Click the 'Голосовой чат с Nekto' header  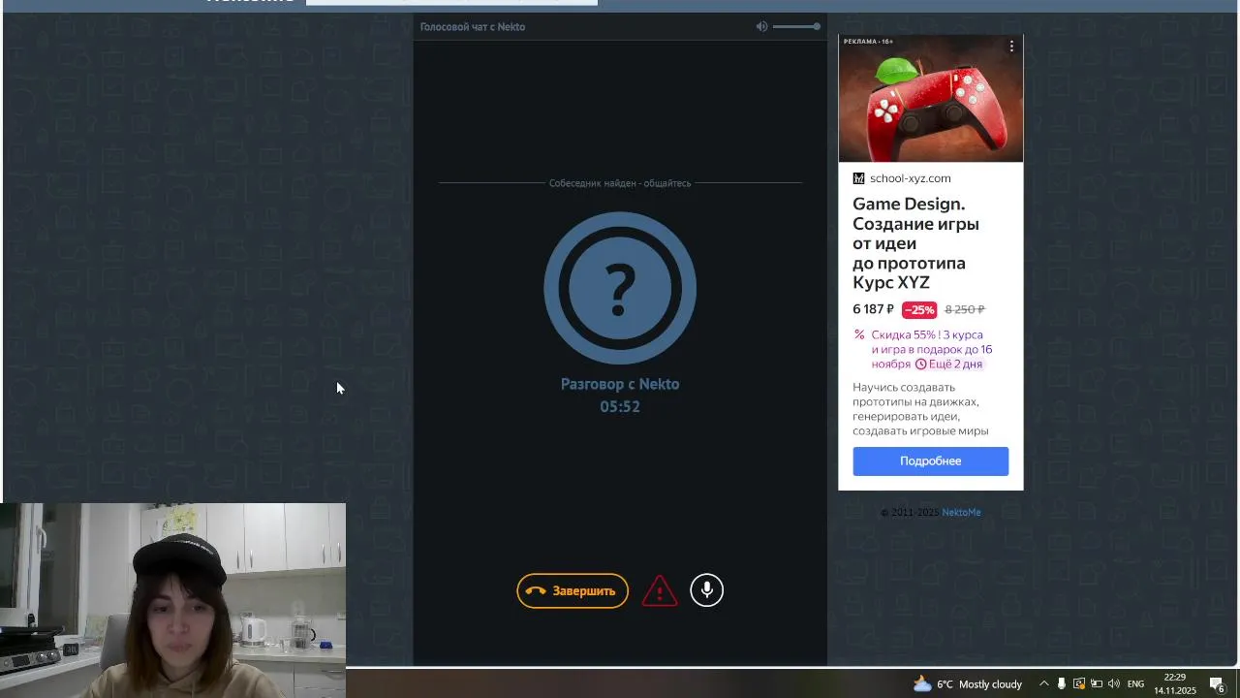473,26
